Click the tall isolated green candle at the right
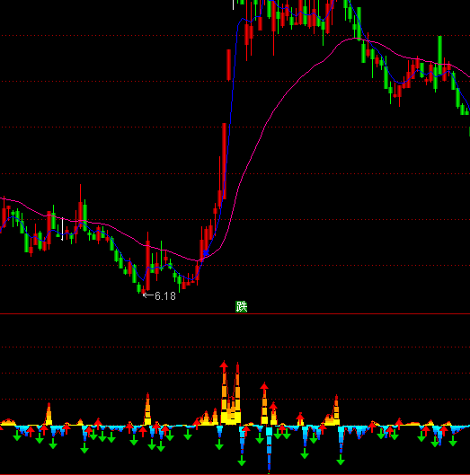The image size is (470, 475). [439, 55]
